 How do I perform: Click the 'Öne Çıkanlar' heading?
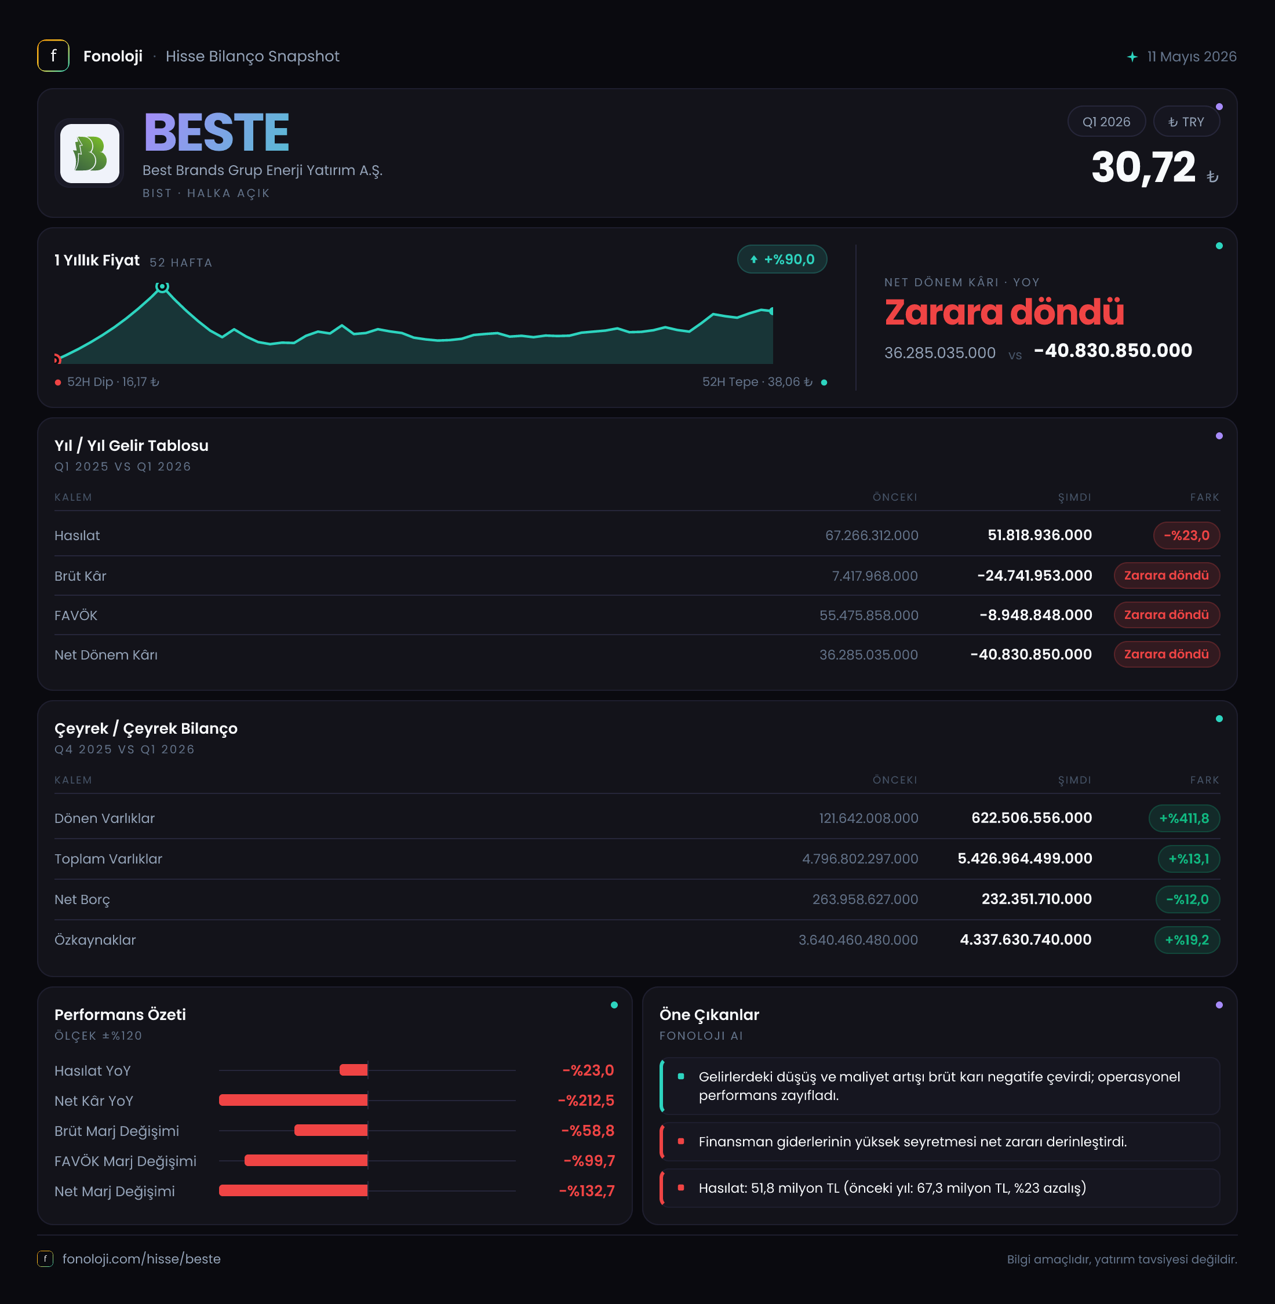[x=709, y=1015]
